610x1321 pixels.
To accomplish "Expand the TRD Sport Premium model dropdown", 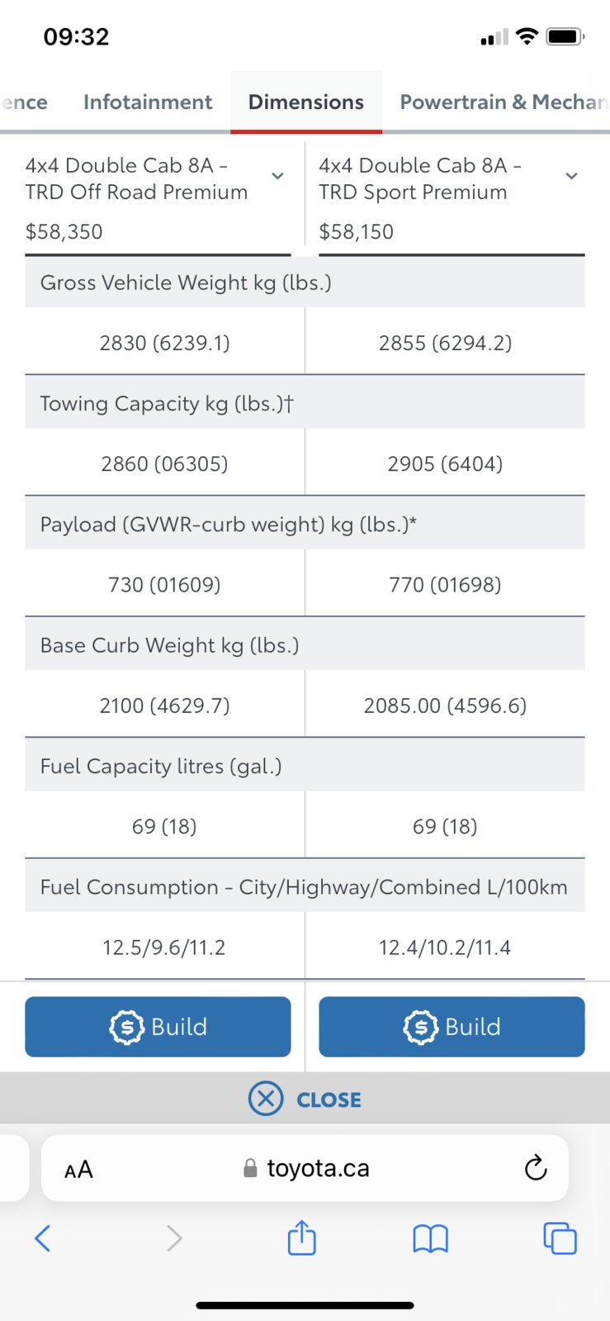I will point(571,176).
